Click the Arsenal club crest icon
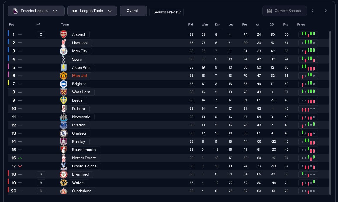338x202 pixels. pyautogui.click(x=64, y=35)
